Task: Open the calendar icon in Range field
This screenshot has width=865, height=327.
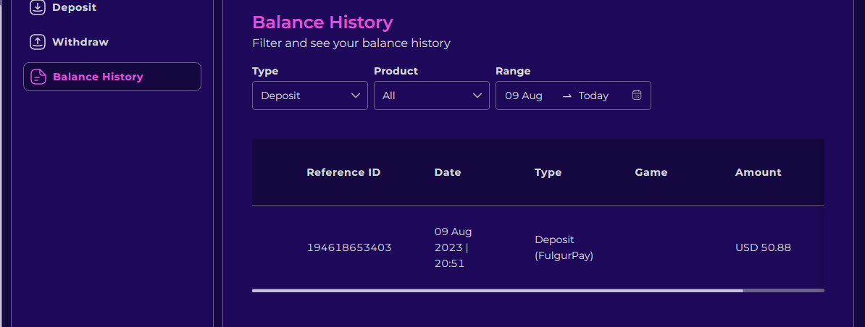Action: (x=637, y=95)
